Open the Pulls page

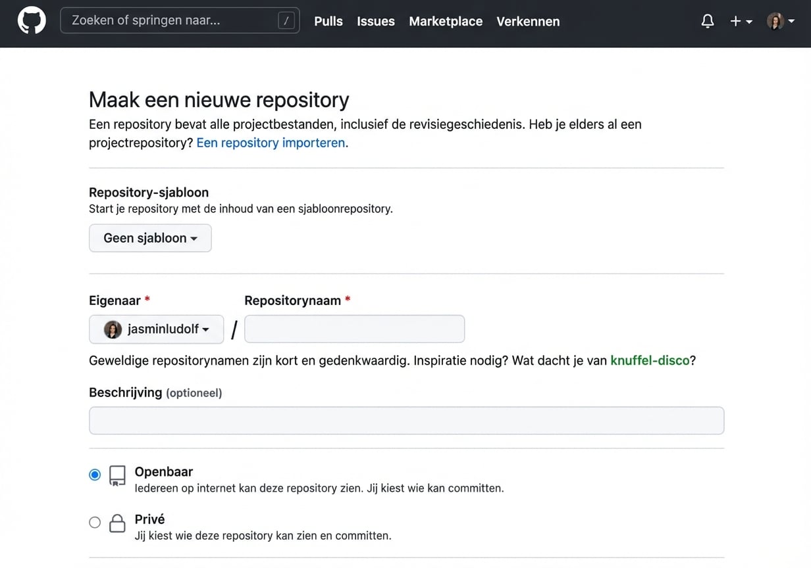pos(328,21)
